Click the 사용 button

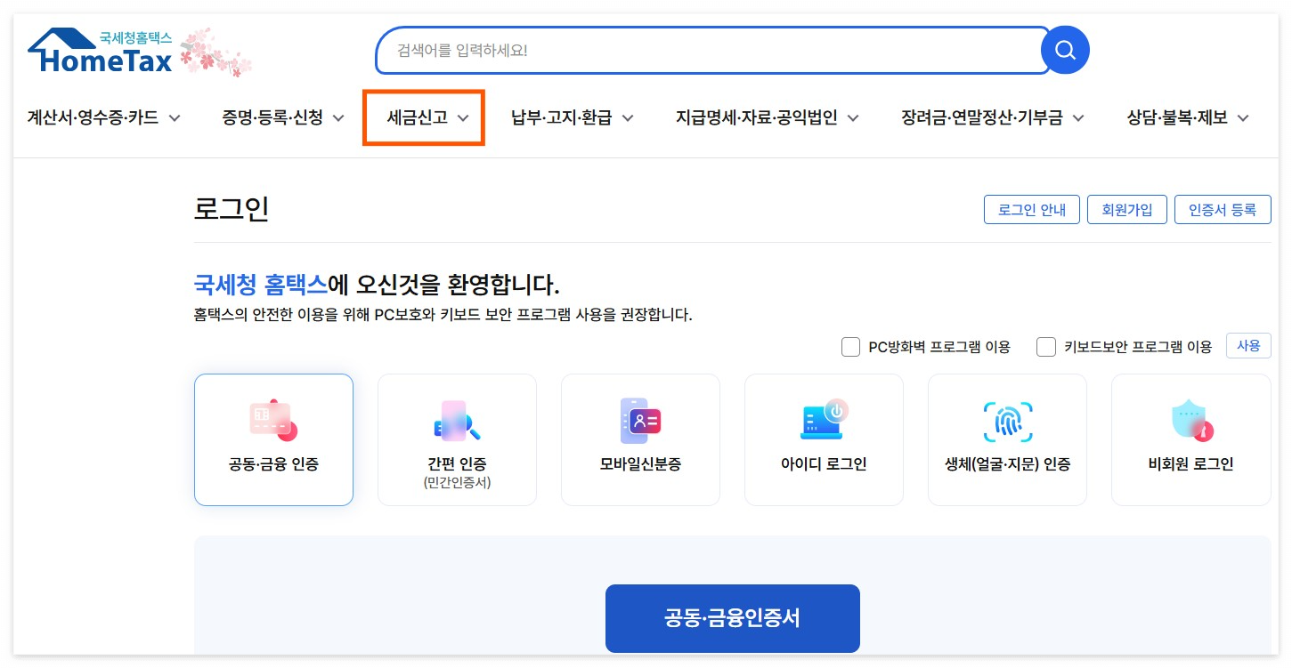(1248, 346)
